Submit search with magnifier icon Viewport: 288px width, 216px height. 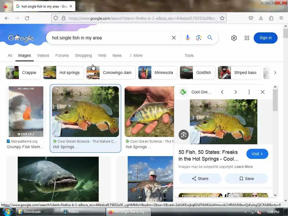point(210,38)
